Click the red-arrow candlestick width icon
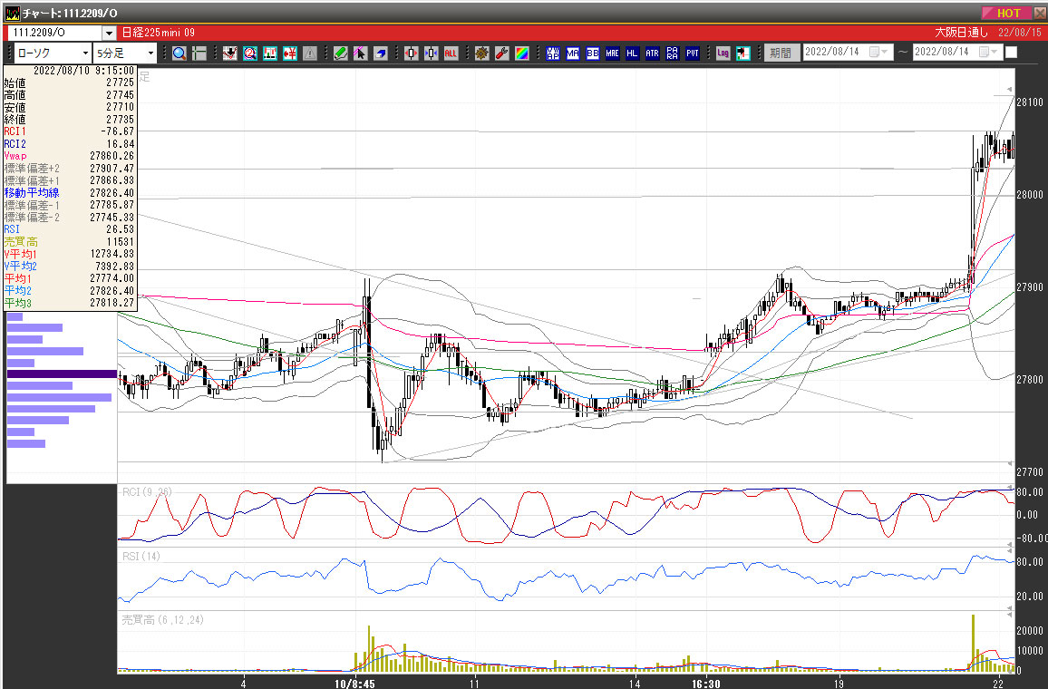Image resolution: width=1048 pixels, height=689 pixels. click(x=411, y=53)
